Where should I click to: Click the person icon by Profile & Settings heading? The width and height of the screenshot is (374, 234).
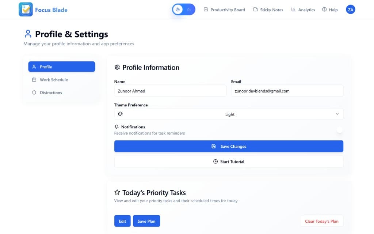tap(28, 34)
